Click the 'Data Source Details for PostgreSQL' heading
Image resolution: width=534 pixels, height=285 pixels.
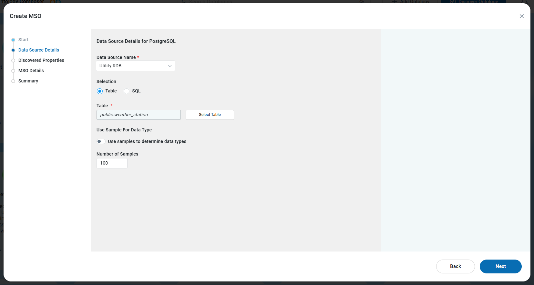[136, 41]
